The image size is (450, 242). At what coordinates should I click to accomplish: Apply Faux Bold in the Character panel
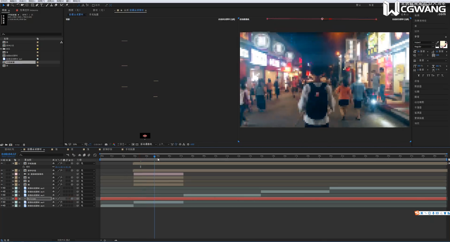tap(419, 75)
